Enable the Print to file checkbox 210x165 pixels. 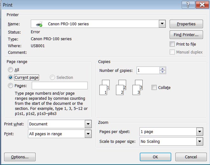[x=172, y=44]
